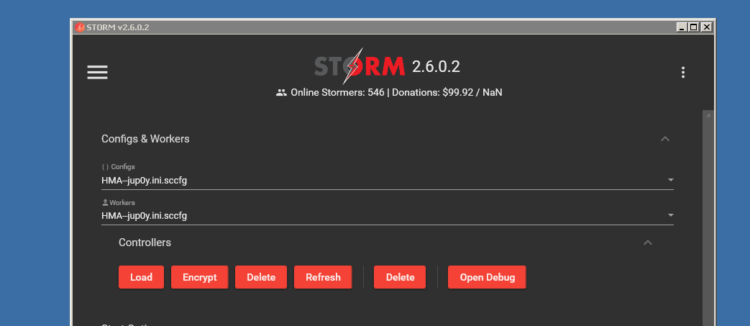Click the Delete button next to Encrypt
This screenshot has height=326, width=750.
click(x=261, y=277)
